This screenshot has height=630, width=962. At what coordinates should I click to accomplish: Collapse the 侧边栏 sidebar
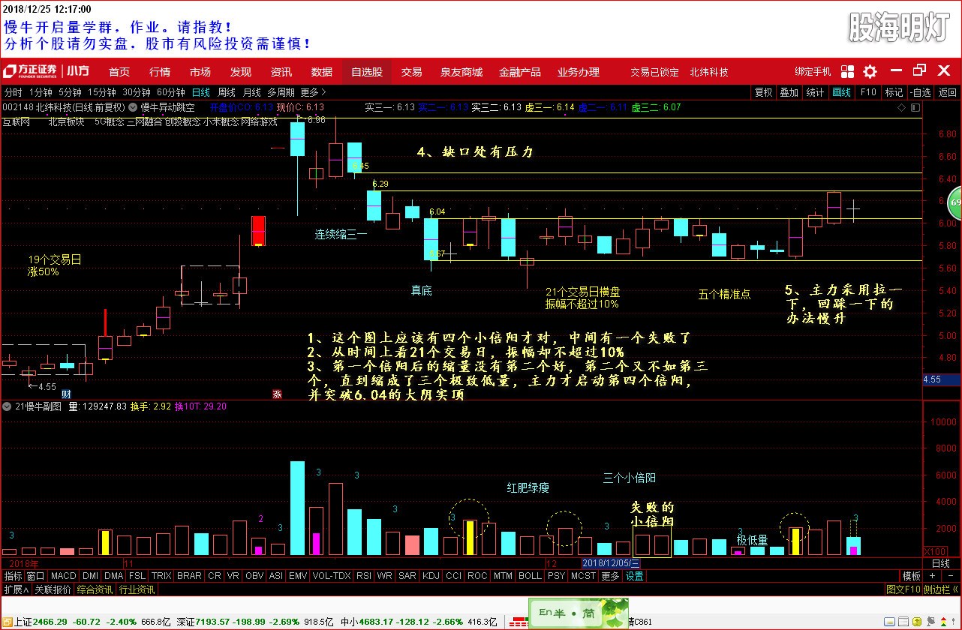942,589
